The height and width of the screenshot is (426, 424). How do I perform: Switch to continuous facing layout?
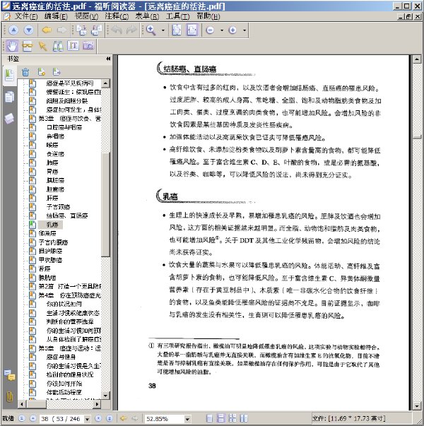pyautogui.click(x=244, y=419)
